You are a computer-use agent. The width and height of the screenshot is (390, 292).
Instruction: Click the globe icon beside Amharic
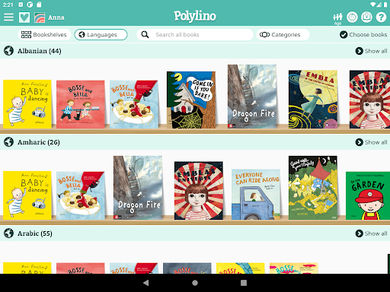point(8,142)
